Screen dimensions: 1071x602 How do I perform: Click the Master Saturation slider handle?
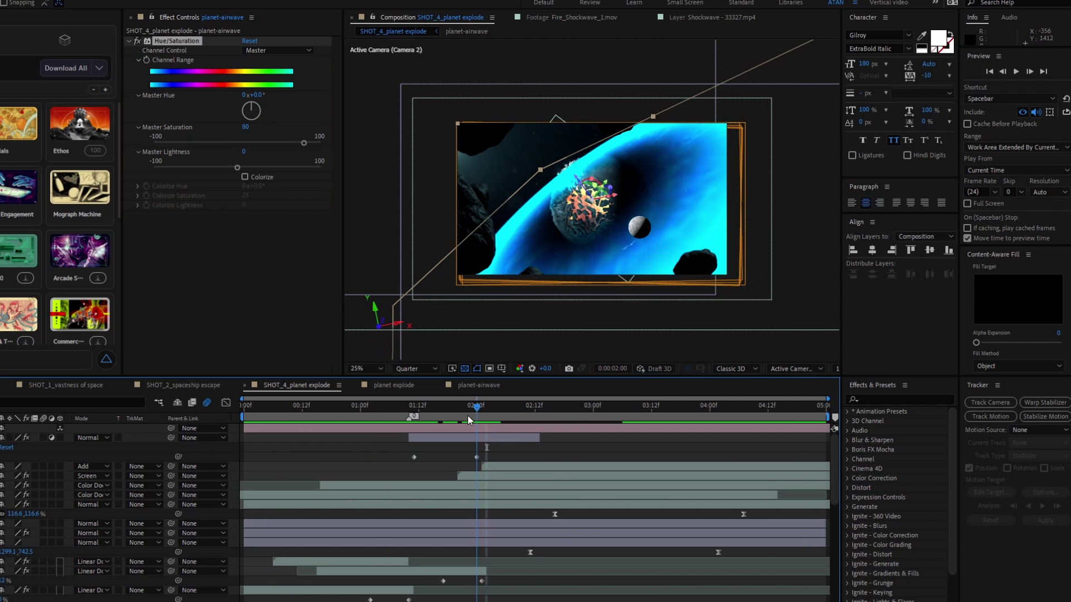[304, 143]
